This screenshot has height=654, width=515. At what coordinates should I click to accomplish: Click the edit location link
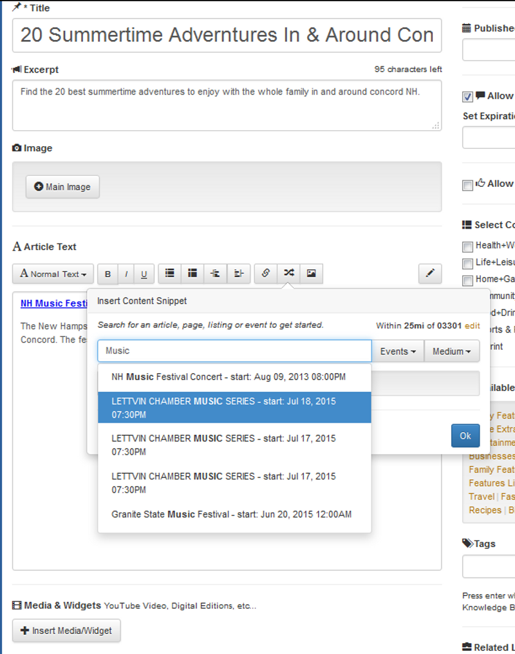472,326
